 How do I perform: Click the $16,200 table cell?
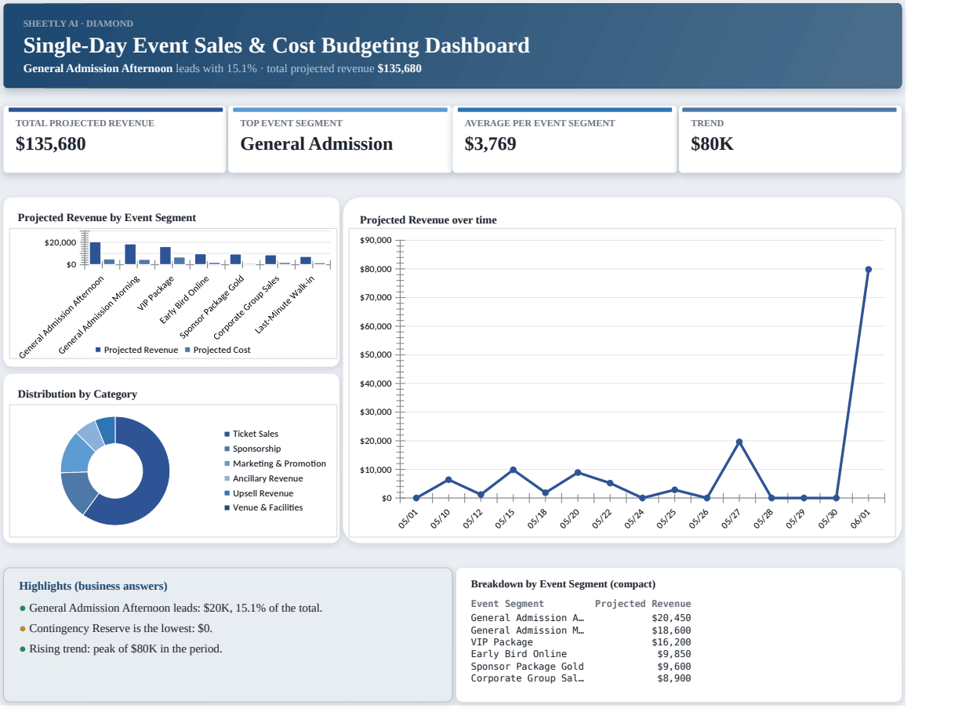point(671,642)
